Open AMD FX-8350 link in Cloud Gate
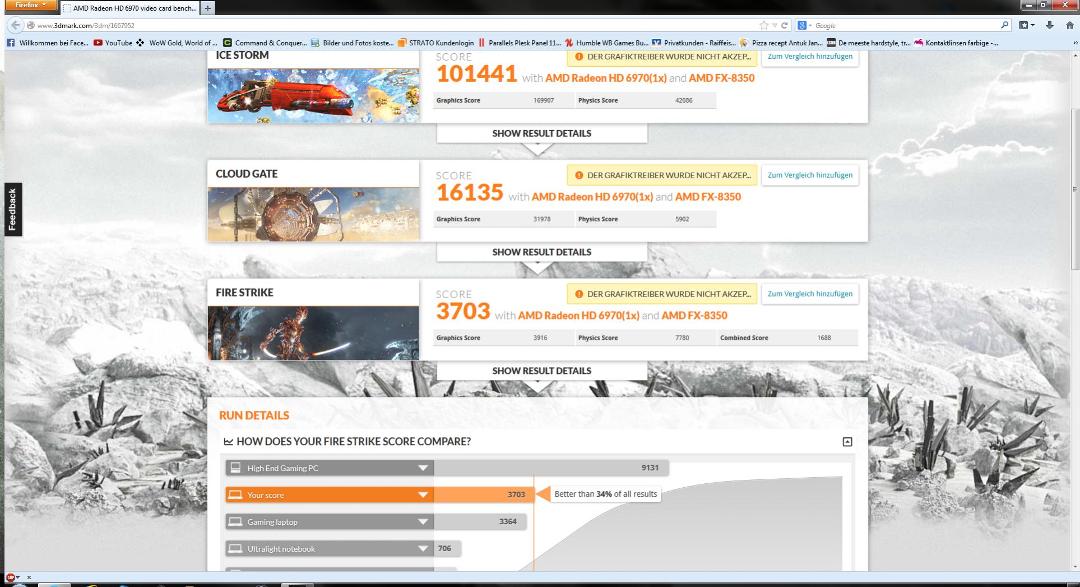 point(708,197)
